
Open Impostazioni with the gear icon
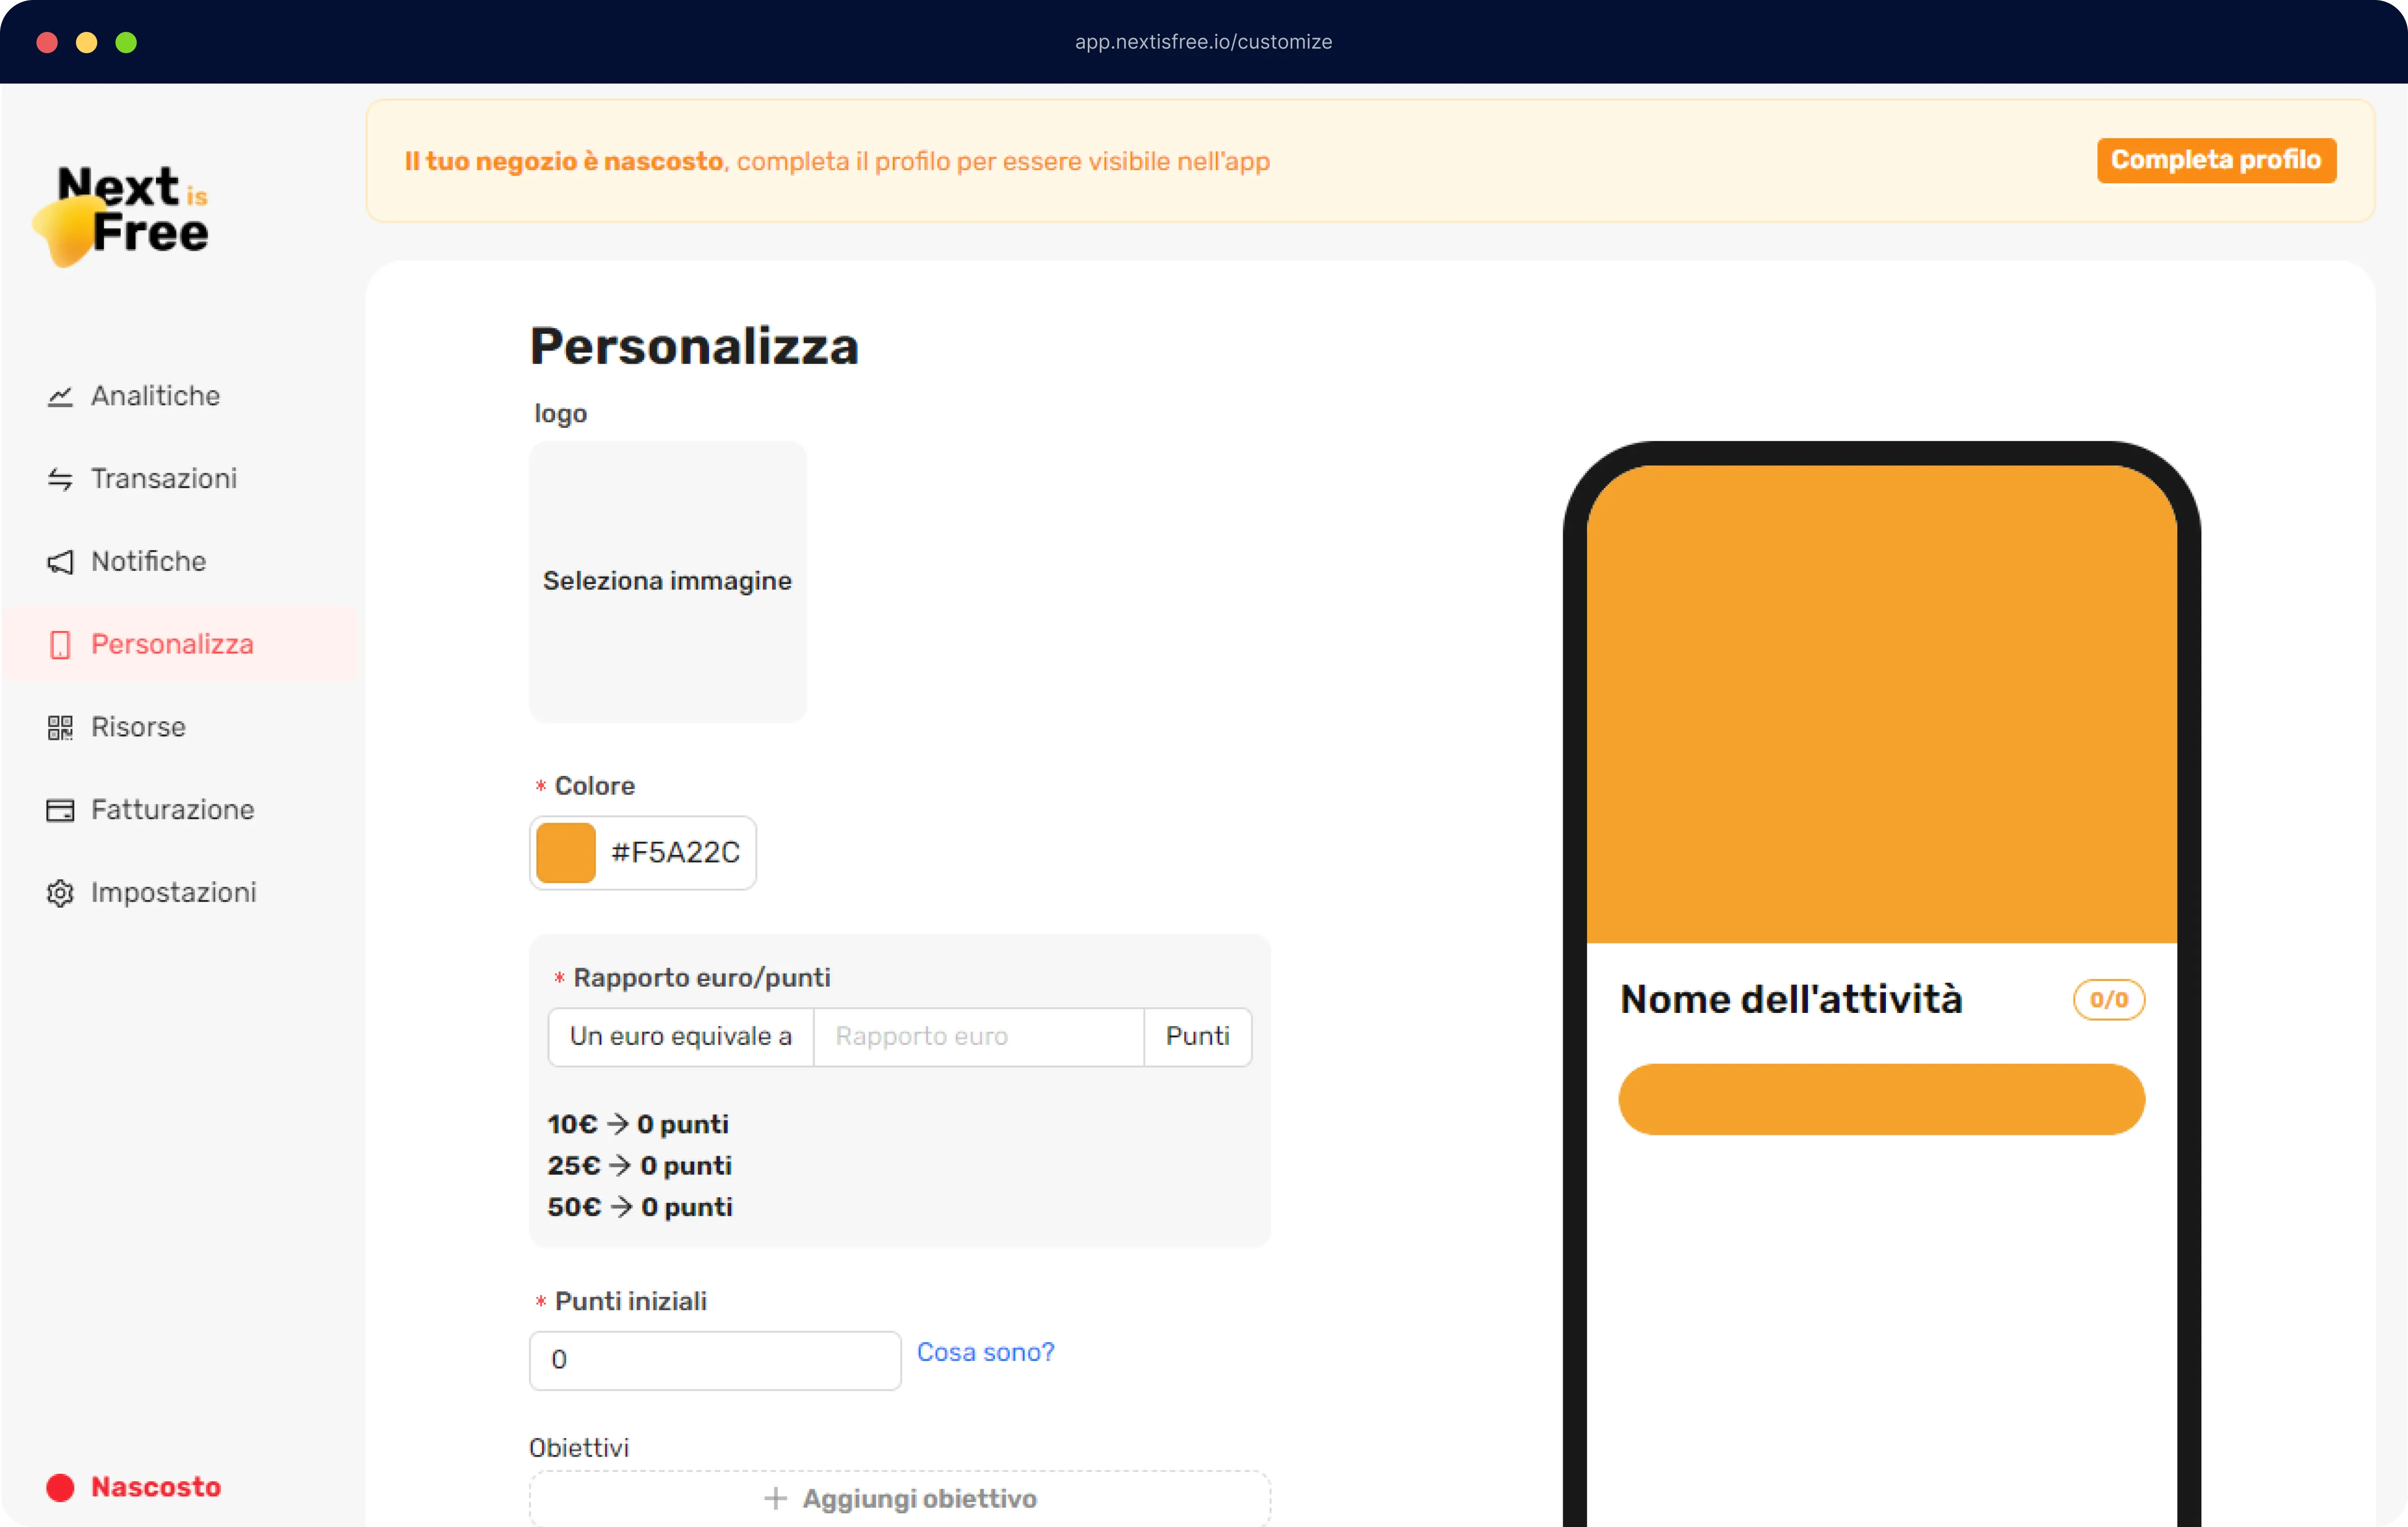[x=60, y=893]
